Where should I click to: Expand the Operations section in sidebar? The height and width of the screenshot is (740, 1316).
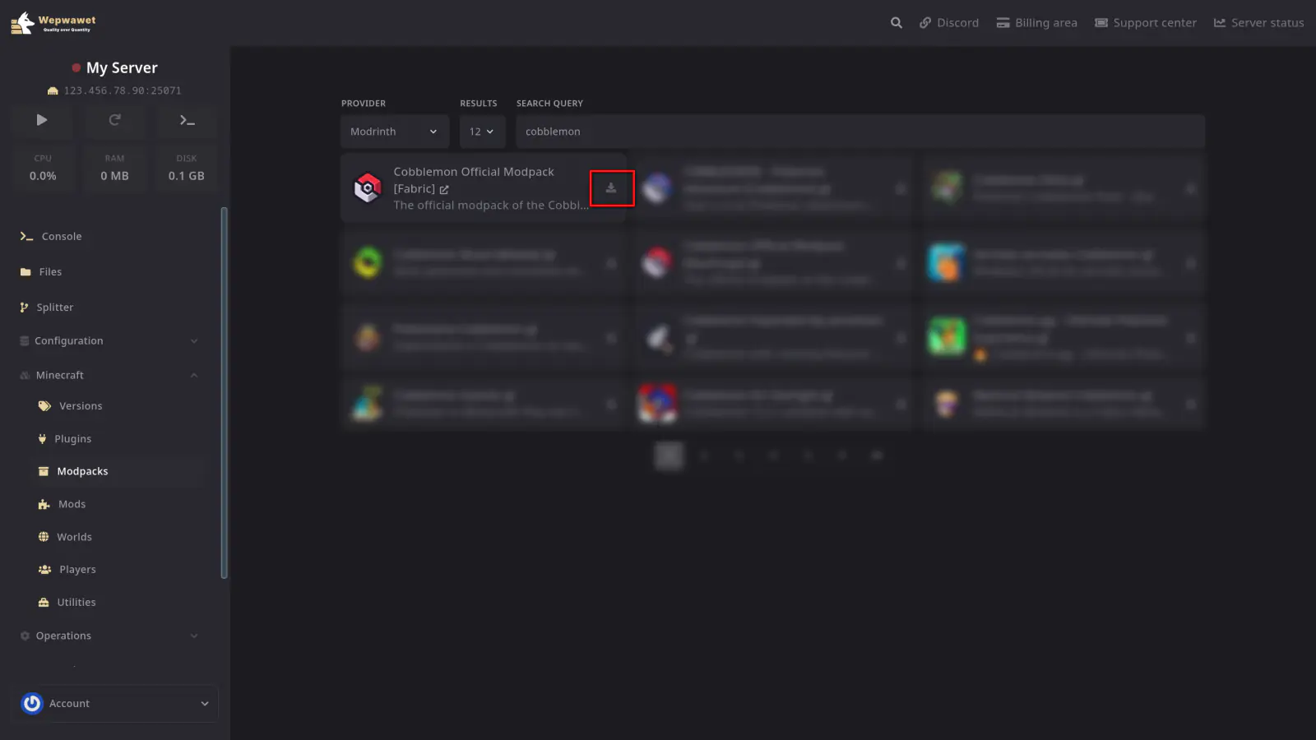(109, 636)
